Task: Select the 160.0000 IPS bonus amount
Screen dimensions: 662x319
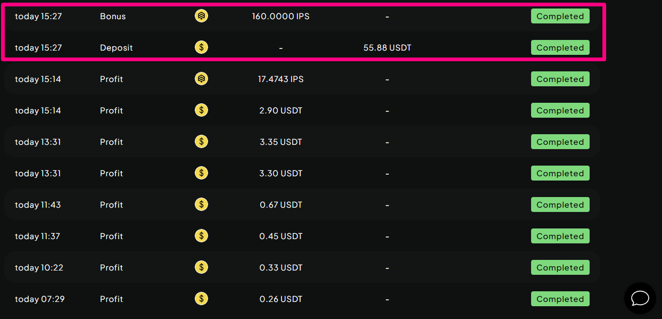Action: (x=280, y=16)
